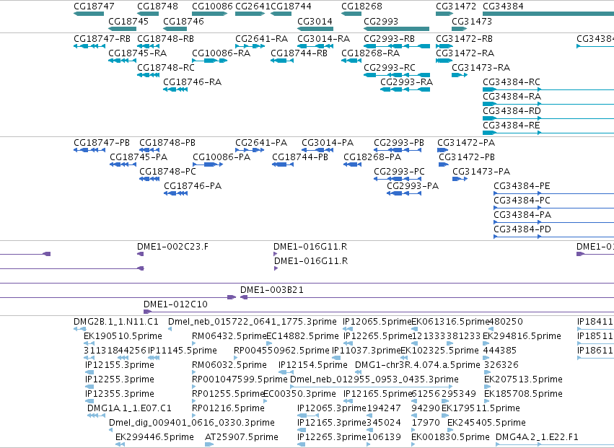Click the CG34384-RC transcript label

[x=512, y=82]
